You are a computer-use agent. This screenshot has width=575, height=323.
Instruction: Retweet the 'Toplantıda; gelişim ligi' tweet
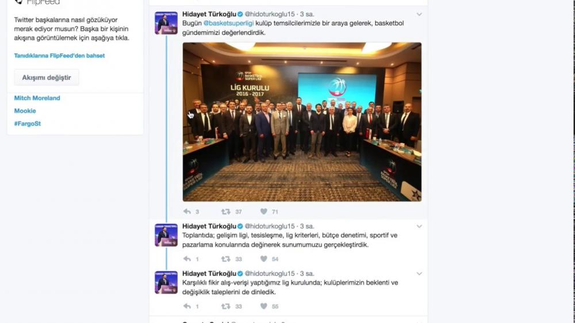click(225, 259)
